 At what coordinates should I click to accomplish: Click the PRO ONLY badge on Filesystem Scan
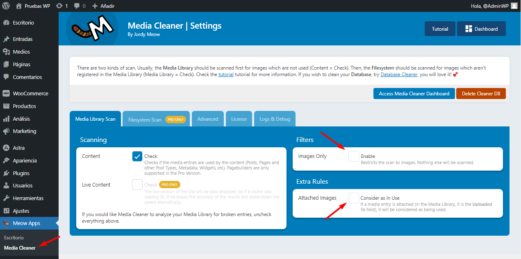[x=175, y=119]
